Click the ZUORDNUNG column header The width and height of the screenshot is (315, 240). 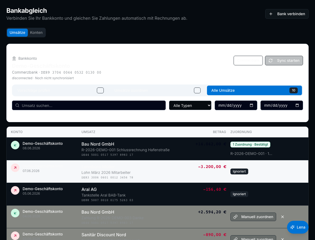(x=241, y=132)
